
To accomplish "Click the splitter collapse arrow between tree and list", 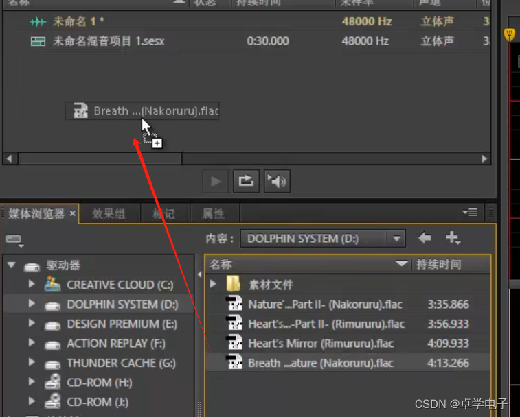I will tap(199, 274).
